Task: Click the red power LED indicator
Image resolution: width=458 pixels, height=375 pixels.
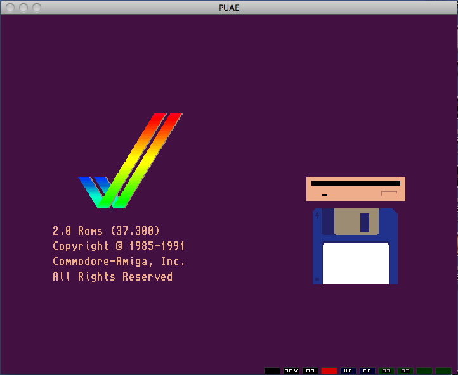Action: [x=329, y=371]
